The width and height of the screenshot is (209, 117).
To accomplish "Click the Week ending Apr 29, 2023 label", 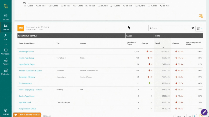I will pos(37,27).
